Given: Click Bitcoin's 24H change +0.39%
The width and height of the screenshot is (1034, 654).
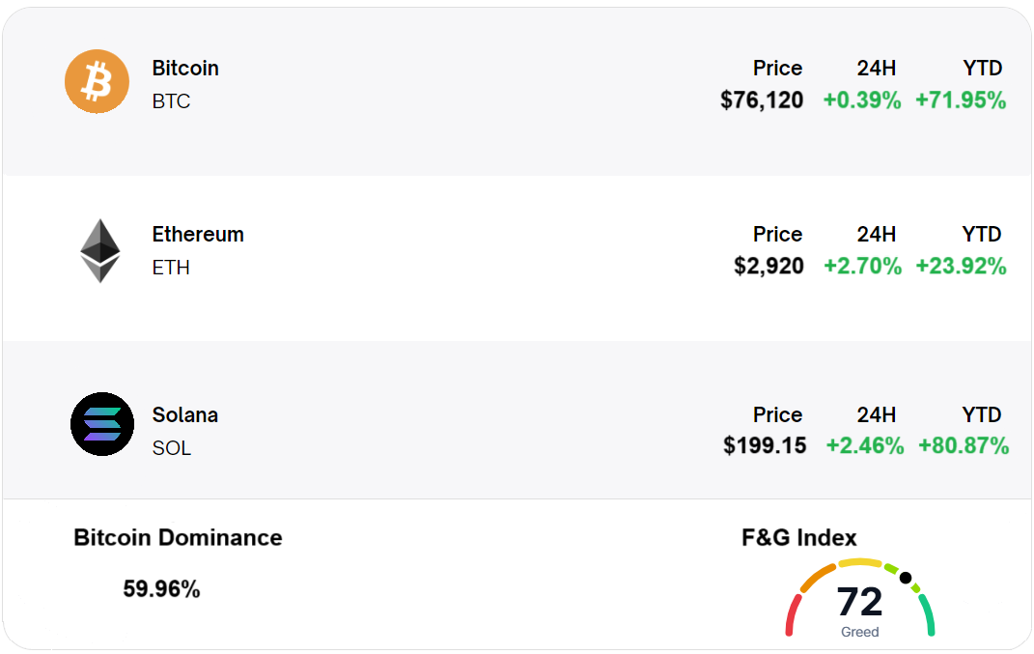Looking at the screenshot, I should [862, 100].
